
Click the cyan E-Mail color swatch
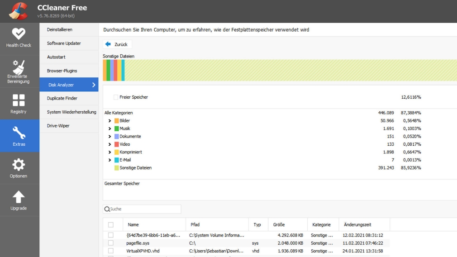point(117,160)
